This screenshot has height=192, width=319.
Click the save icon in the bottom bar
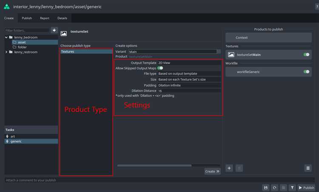coord(266,188)
